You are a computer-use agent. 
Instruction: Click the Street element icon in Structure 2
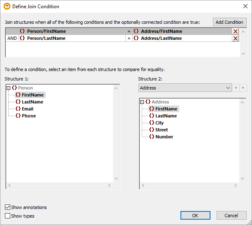(x=152, y=130)
